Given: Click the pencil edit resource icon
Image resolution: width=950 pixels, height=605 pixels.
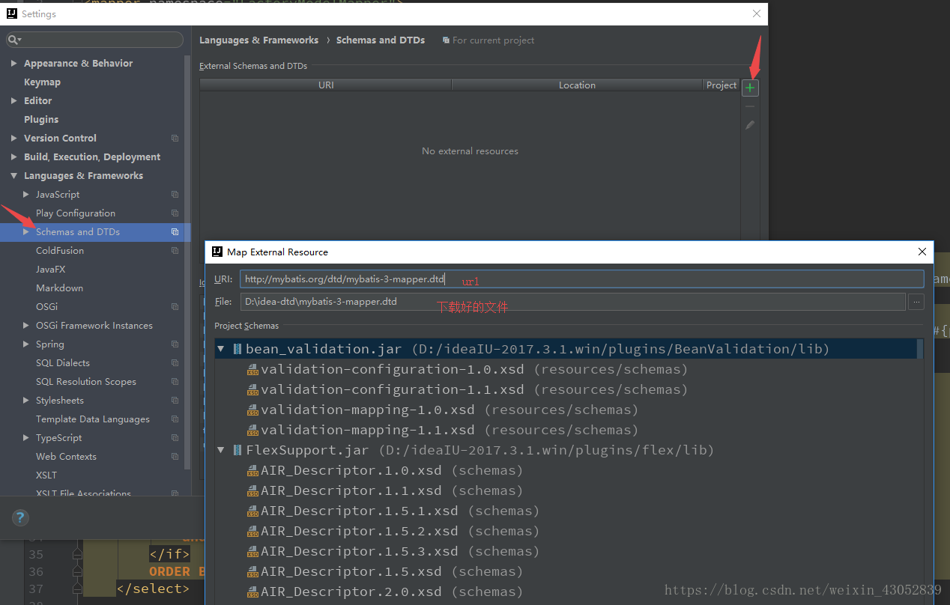Looking at the screenshot, I should coord(750,125).
